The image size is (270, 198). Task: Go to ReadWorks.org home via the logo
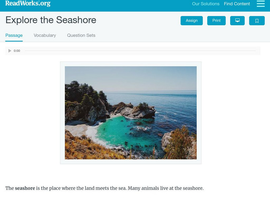pos(28,4)
